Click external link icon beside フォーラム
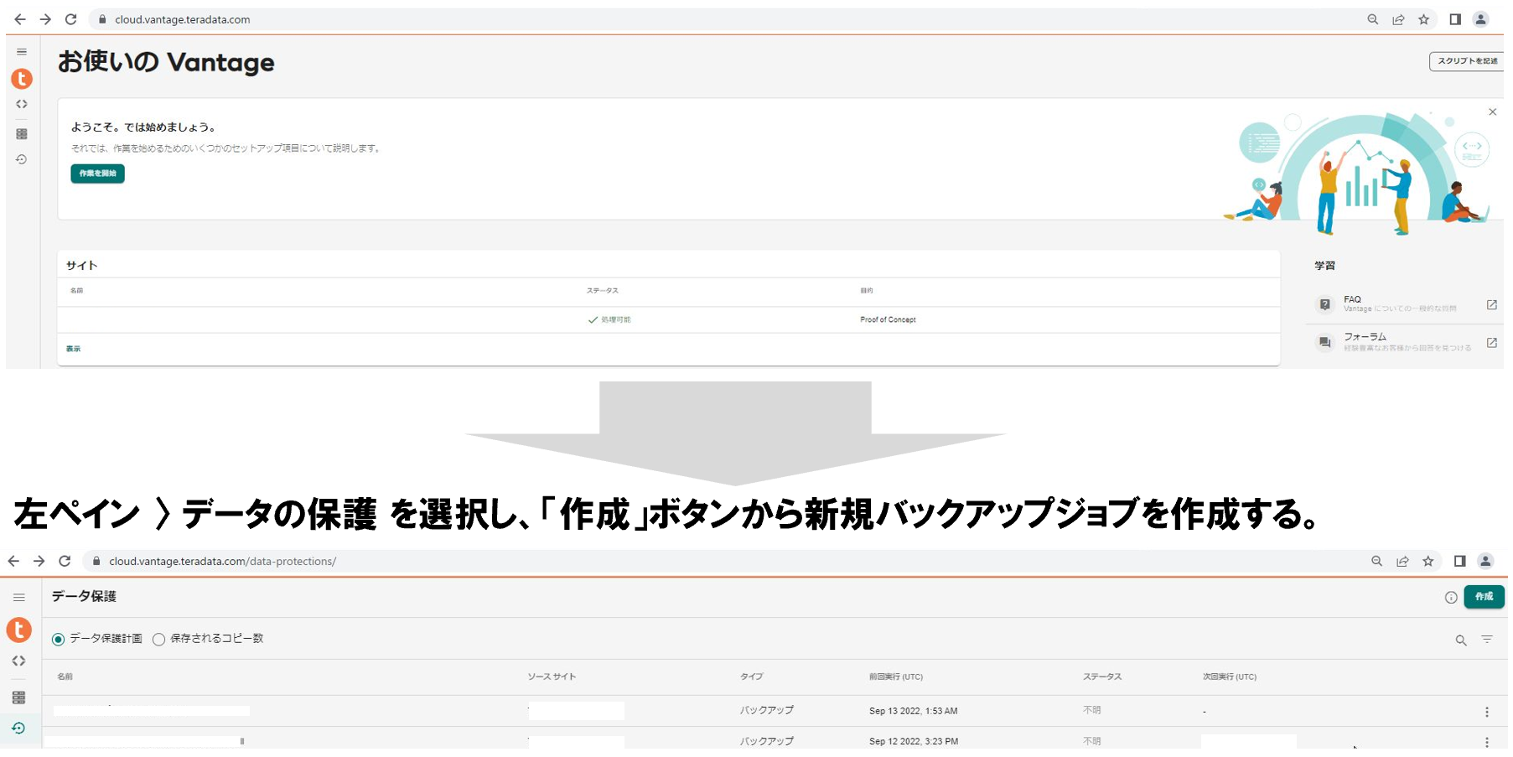This screenshot has width=1513, height=757. click(x=1492, y=343)
